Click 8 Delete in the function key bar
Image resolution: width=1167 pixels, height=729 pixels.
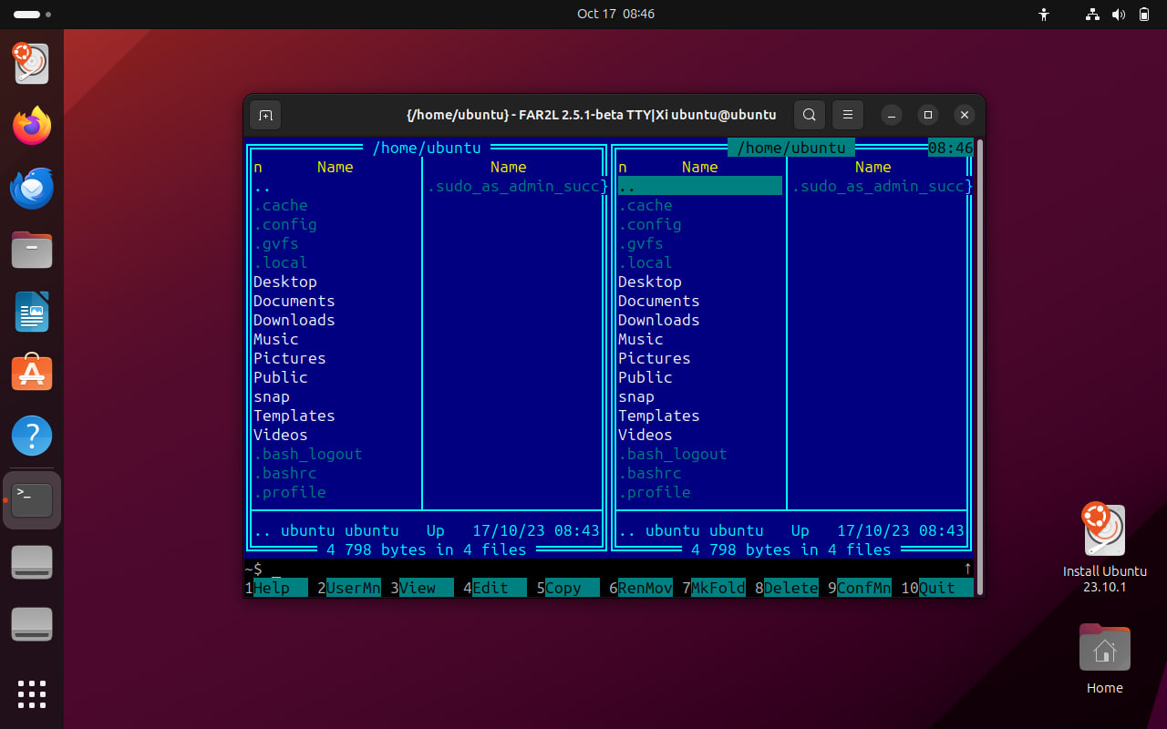click(x=787, y=588)
